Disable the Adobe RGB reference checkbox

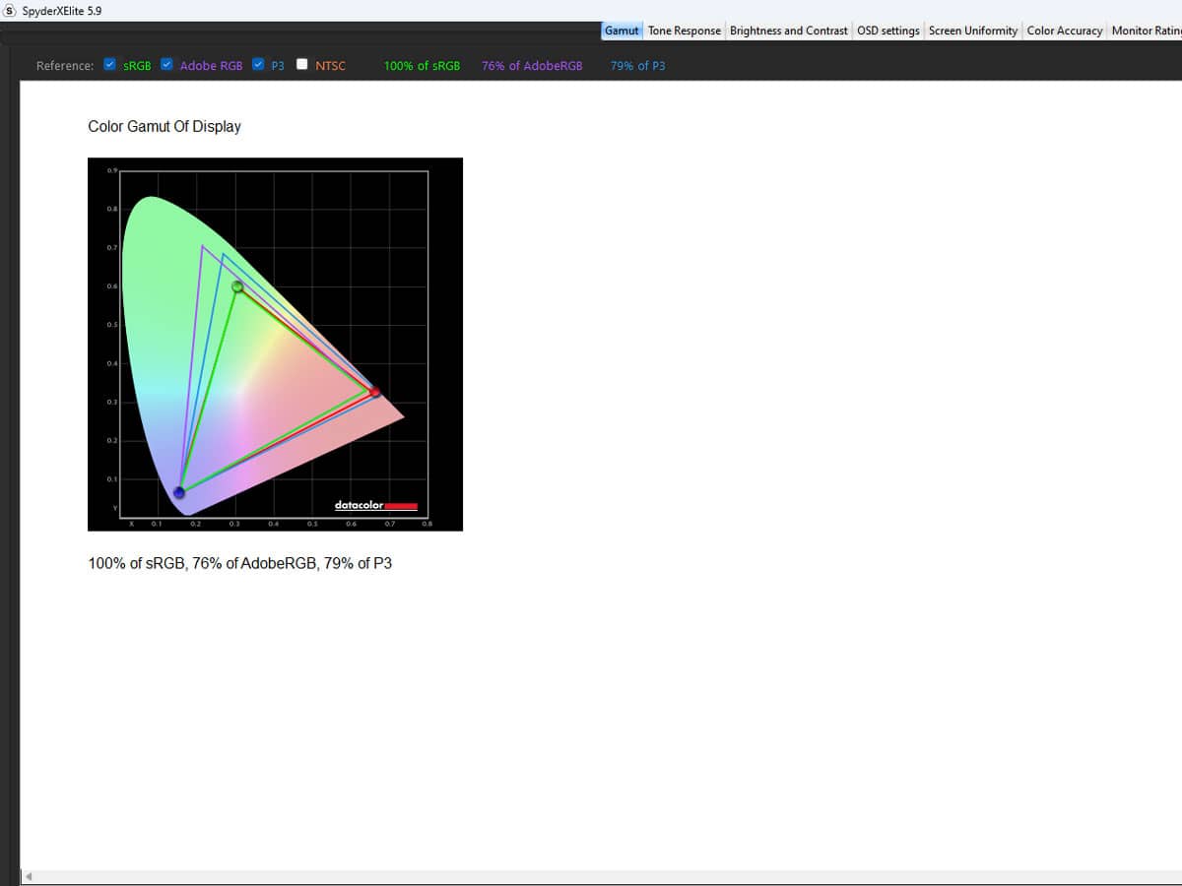point(166,65)
